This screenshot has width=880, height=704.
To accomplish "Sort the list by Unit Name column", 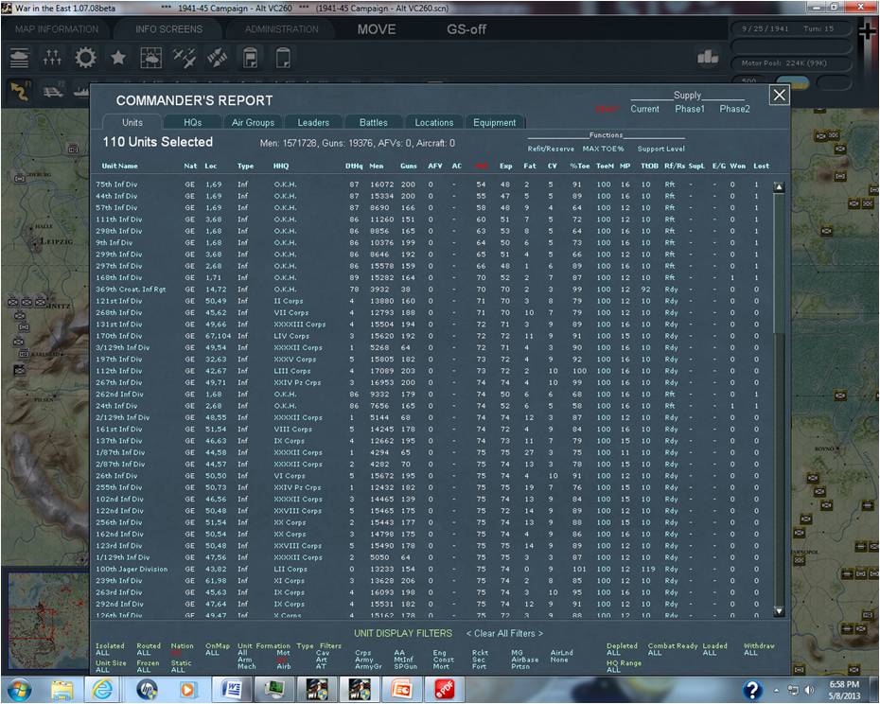I will [119, 167].
